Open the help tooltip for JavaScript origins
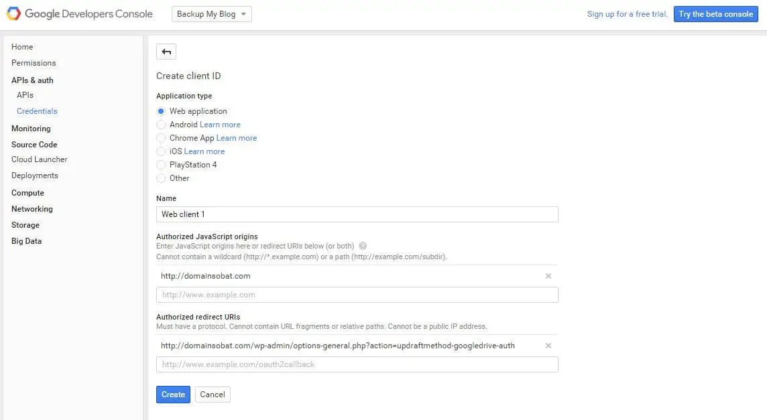 coord(363,246)
